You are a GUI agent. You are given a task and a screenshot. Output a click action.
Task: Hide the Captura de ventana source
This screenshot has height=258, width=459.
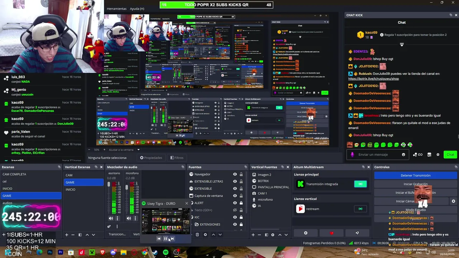click(235, 196)
